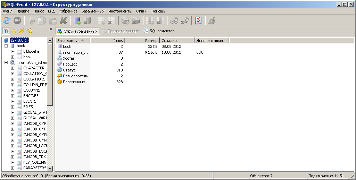This screenshot has height=180, width=356.
Task: Switch to Просмотр данных tab
Action: [x=120, y=31]
